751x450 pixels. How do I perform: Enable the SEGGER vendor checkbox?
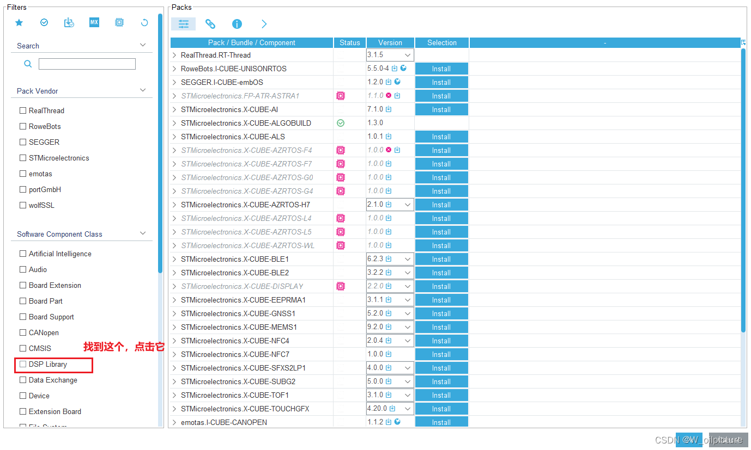point(23,142)
